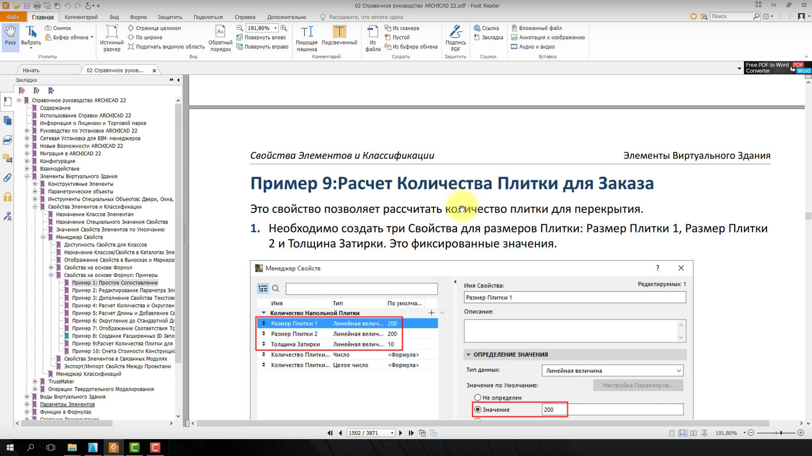Collapse the 'Менеджер Свойств' bookmark node
The image size is (812, 456).
point(43,237)
